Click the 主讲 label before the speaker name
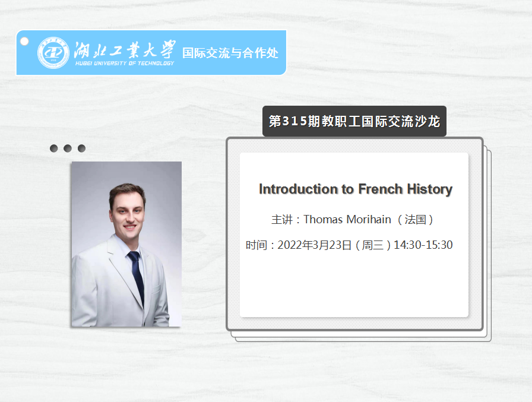This screenshot has height=402, width=532. pyautogui.click(x=282, y=220)
